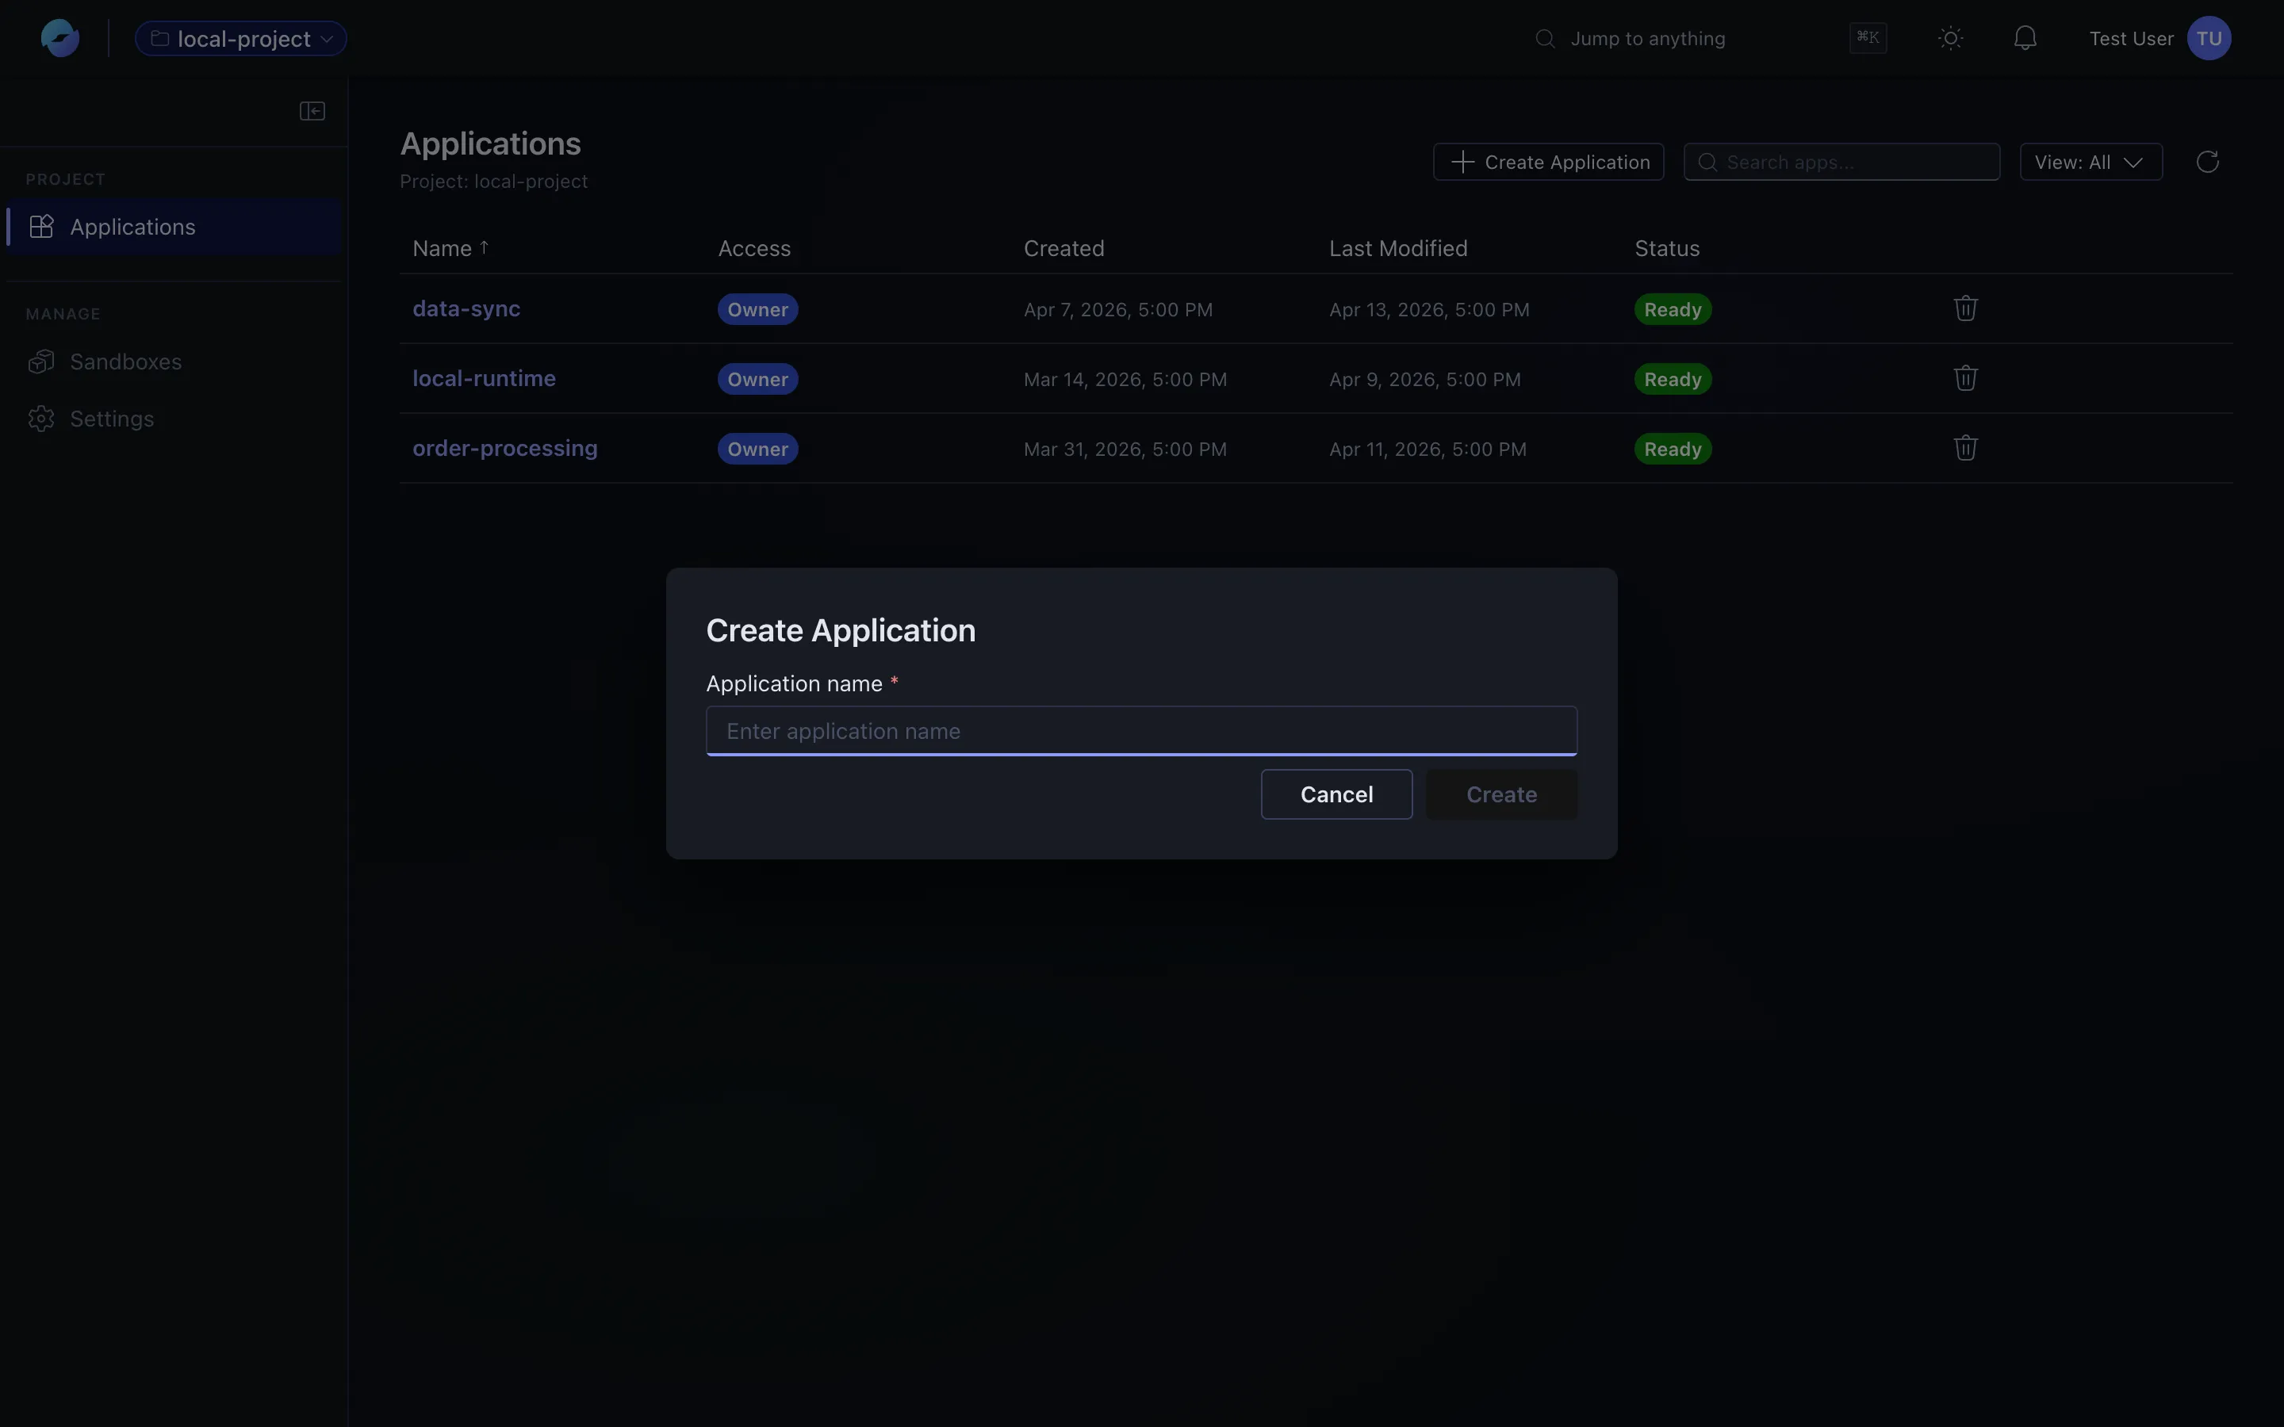The width and height of the screenshot is (2284, 1427).
Task: Click the Test User name label
Action: click(2130, 39)
